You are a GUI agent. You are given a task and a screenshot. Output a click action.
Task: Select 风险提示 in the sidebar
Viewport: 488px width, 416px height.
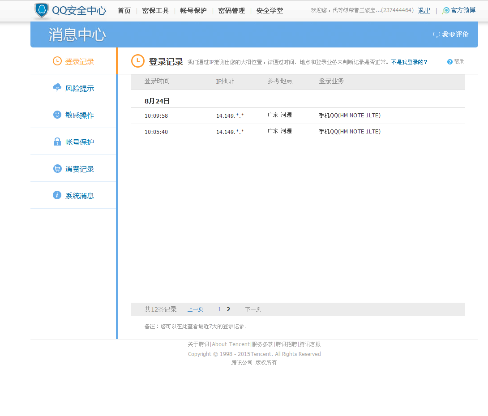point(79,88)
